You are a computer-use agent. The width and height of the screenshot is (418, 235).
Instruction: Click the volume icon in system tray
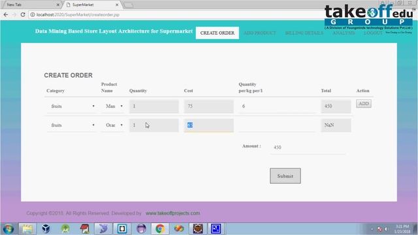tap(386, 229)
